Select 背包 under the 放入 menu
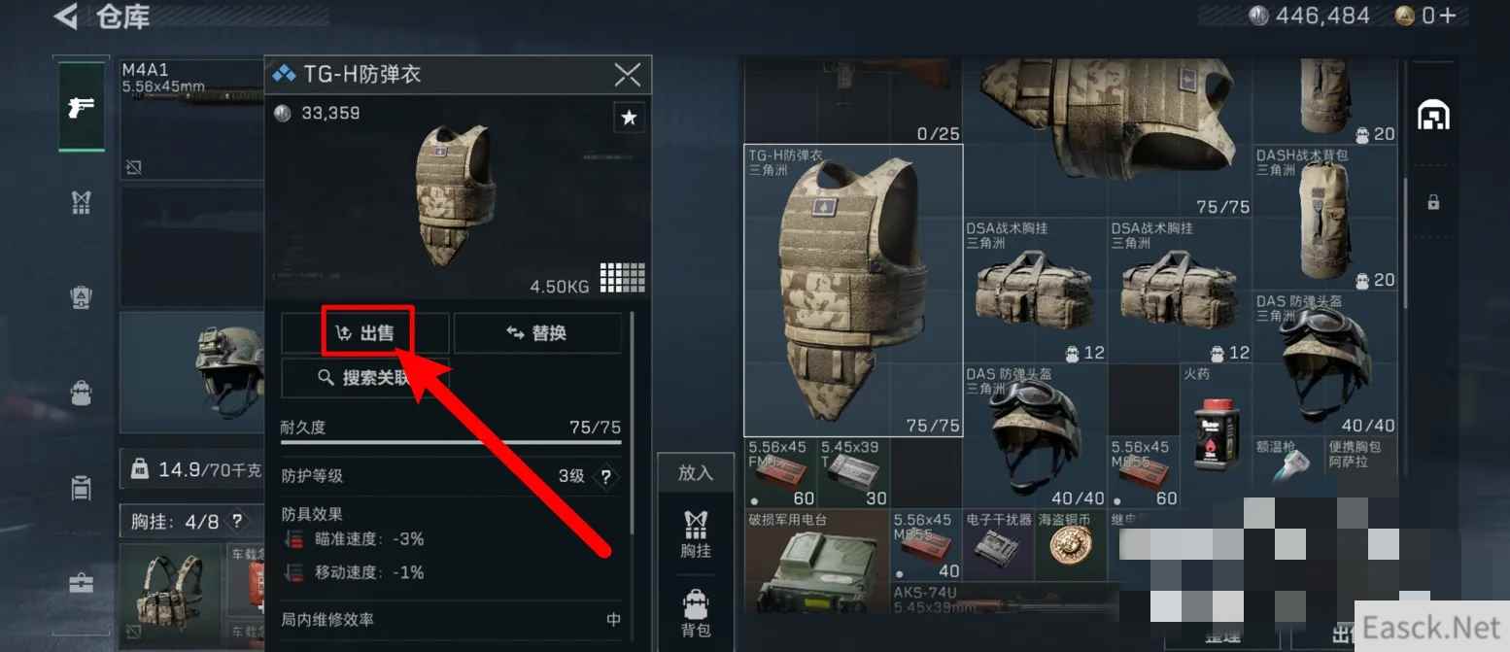 tap(696, 614)
